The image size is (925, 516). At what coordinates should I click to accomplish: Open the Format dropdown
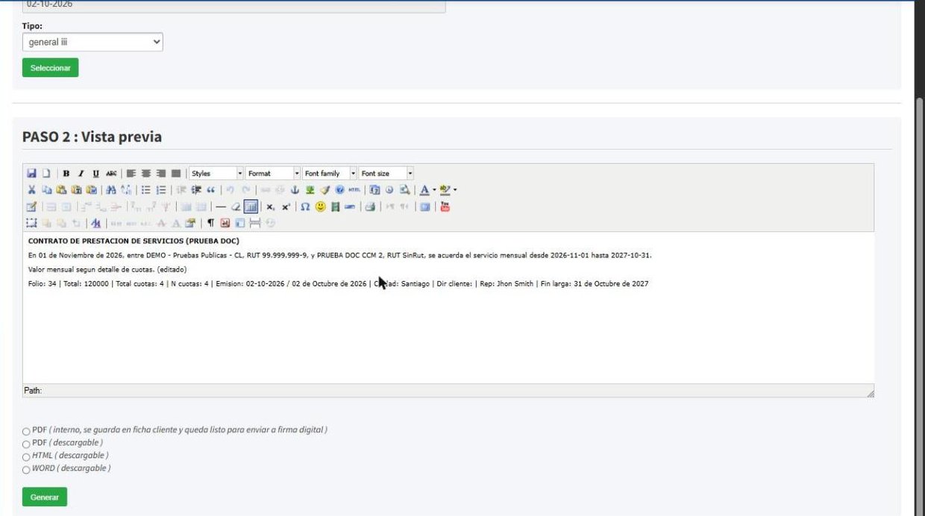273,174
